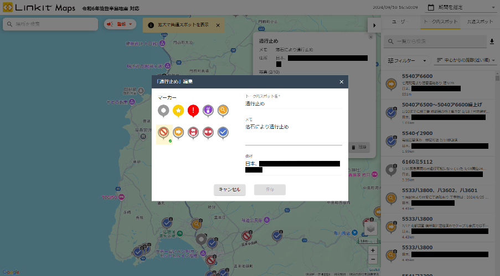
Task: Open list item 6160ミ5112
Action: click(439, 170)
